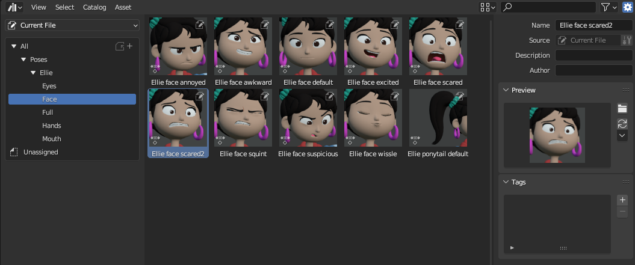Open the Select menu
Image resolution: width=635 pixels, height=265 pixels.
[65, 7]
